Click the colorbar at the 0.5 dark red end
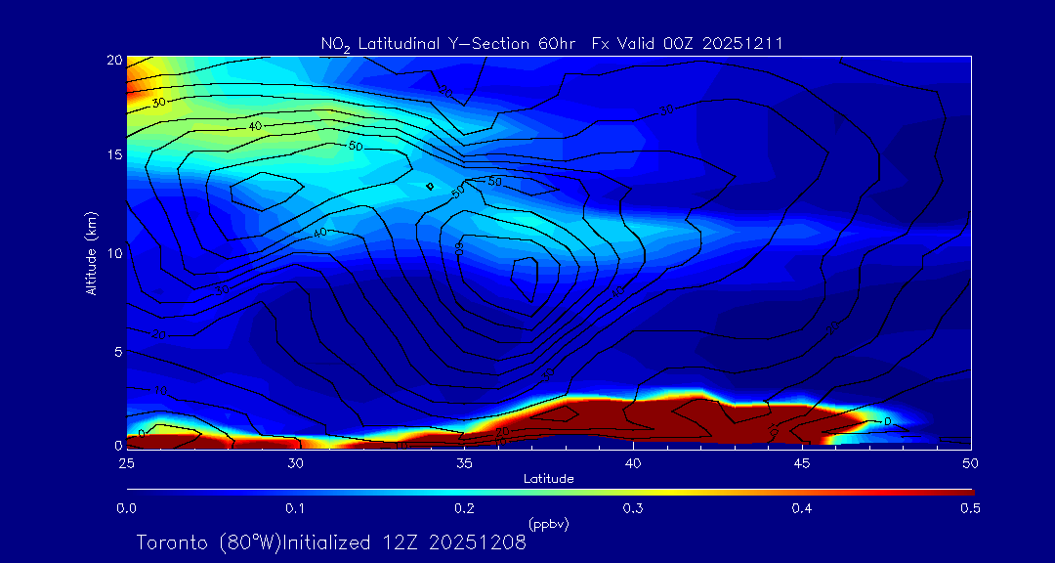Screen dimensions: 1055x563 [x=967, y=491]
